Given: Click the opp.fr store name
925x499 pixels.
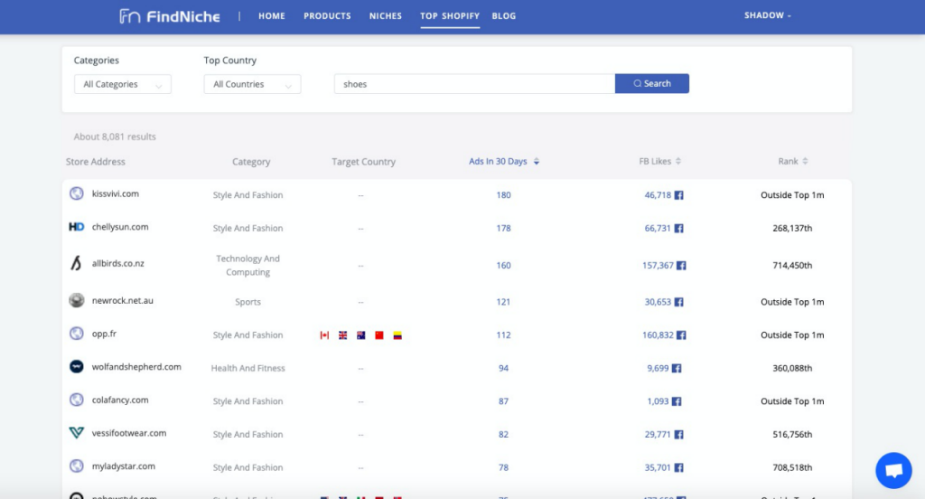Looking at the screenshot, I should click(x=105, y=334).
